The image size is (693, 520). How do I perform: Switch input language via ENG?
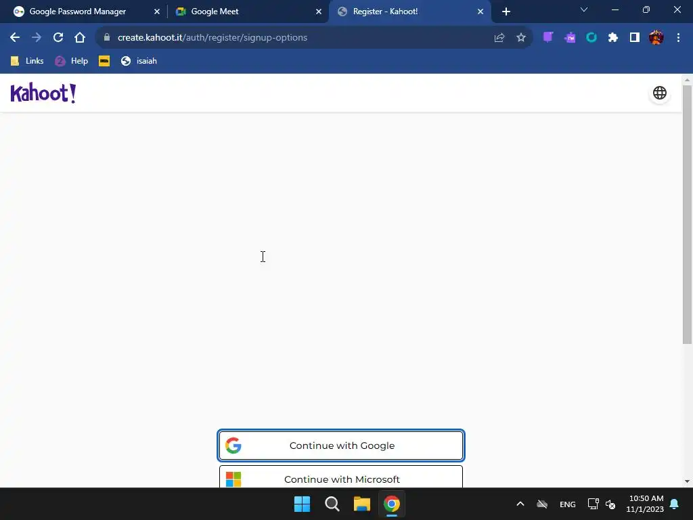[x=568, y=504]
